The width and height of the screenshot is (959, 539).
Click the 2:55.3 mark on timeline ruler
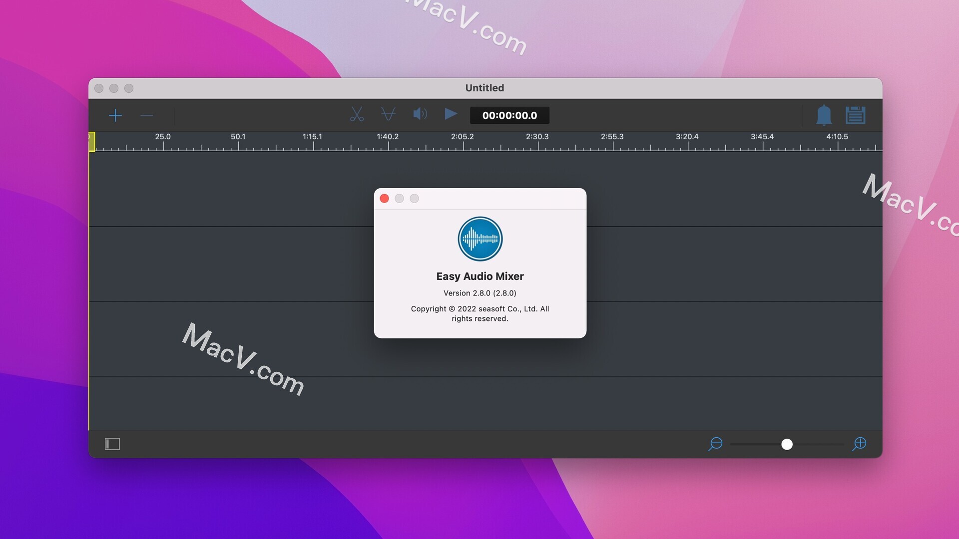coord(612,137)
